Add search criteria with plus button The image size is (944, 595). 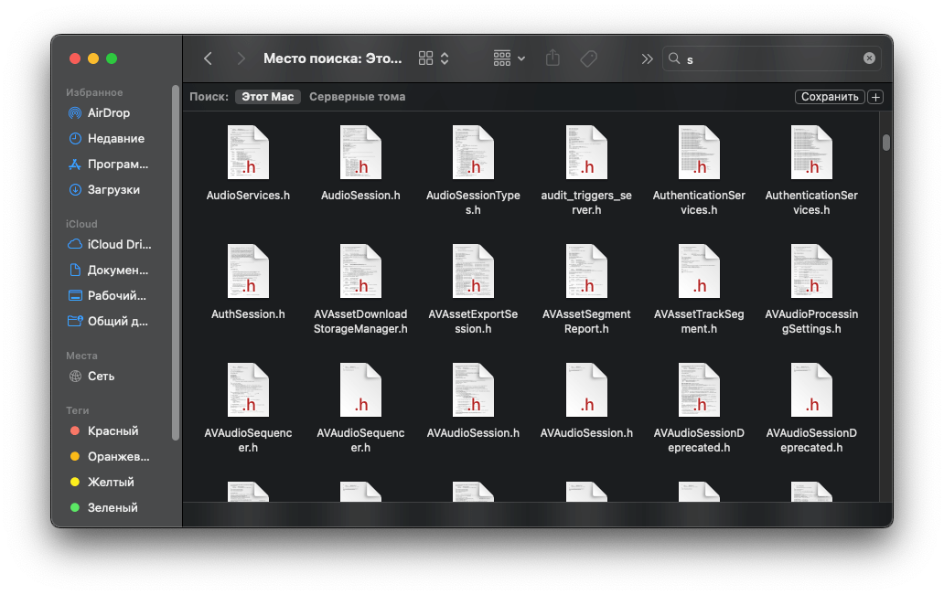pos(875,97)
